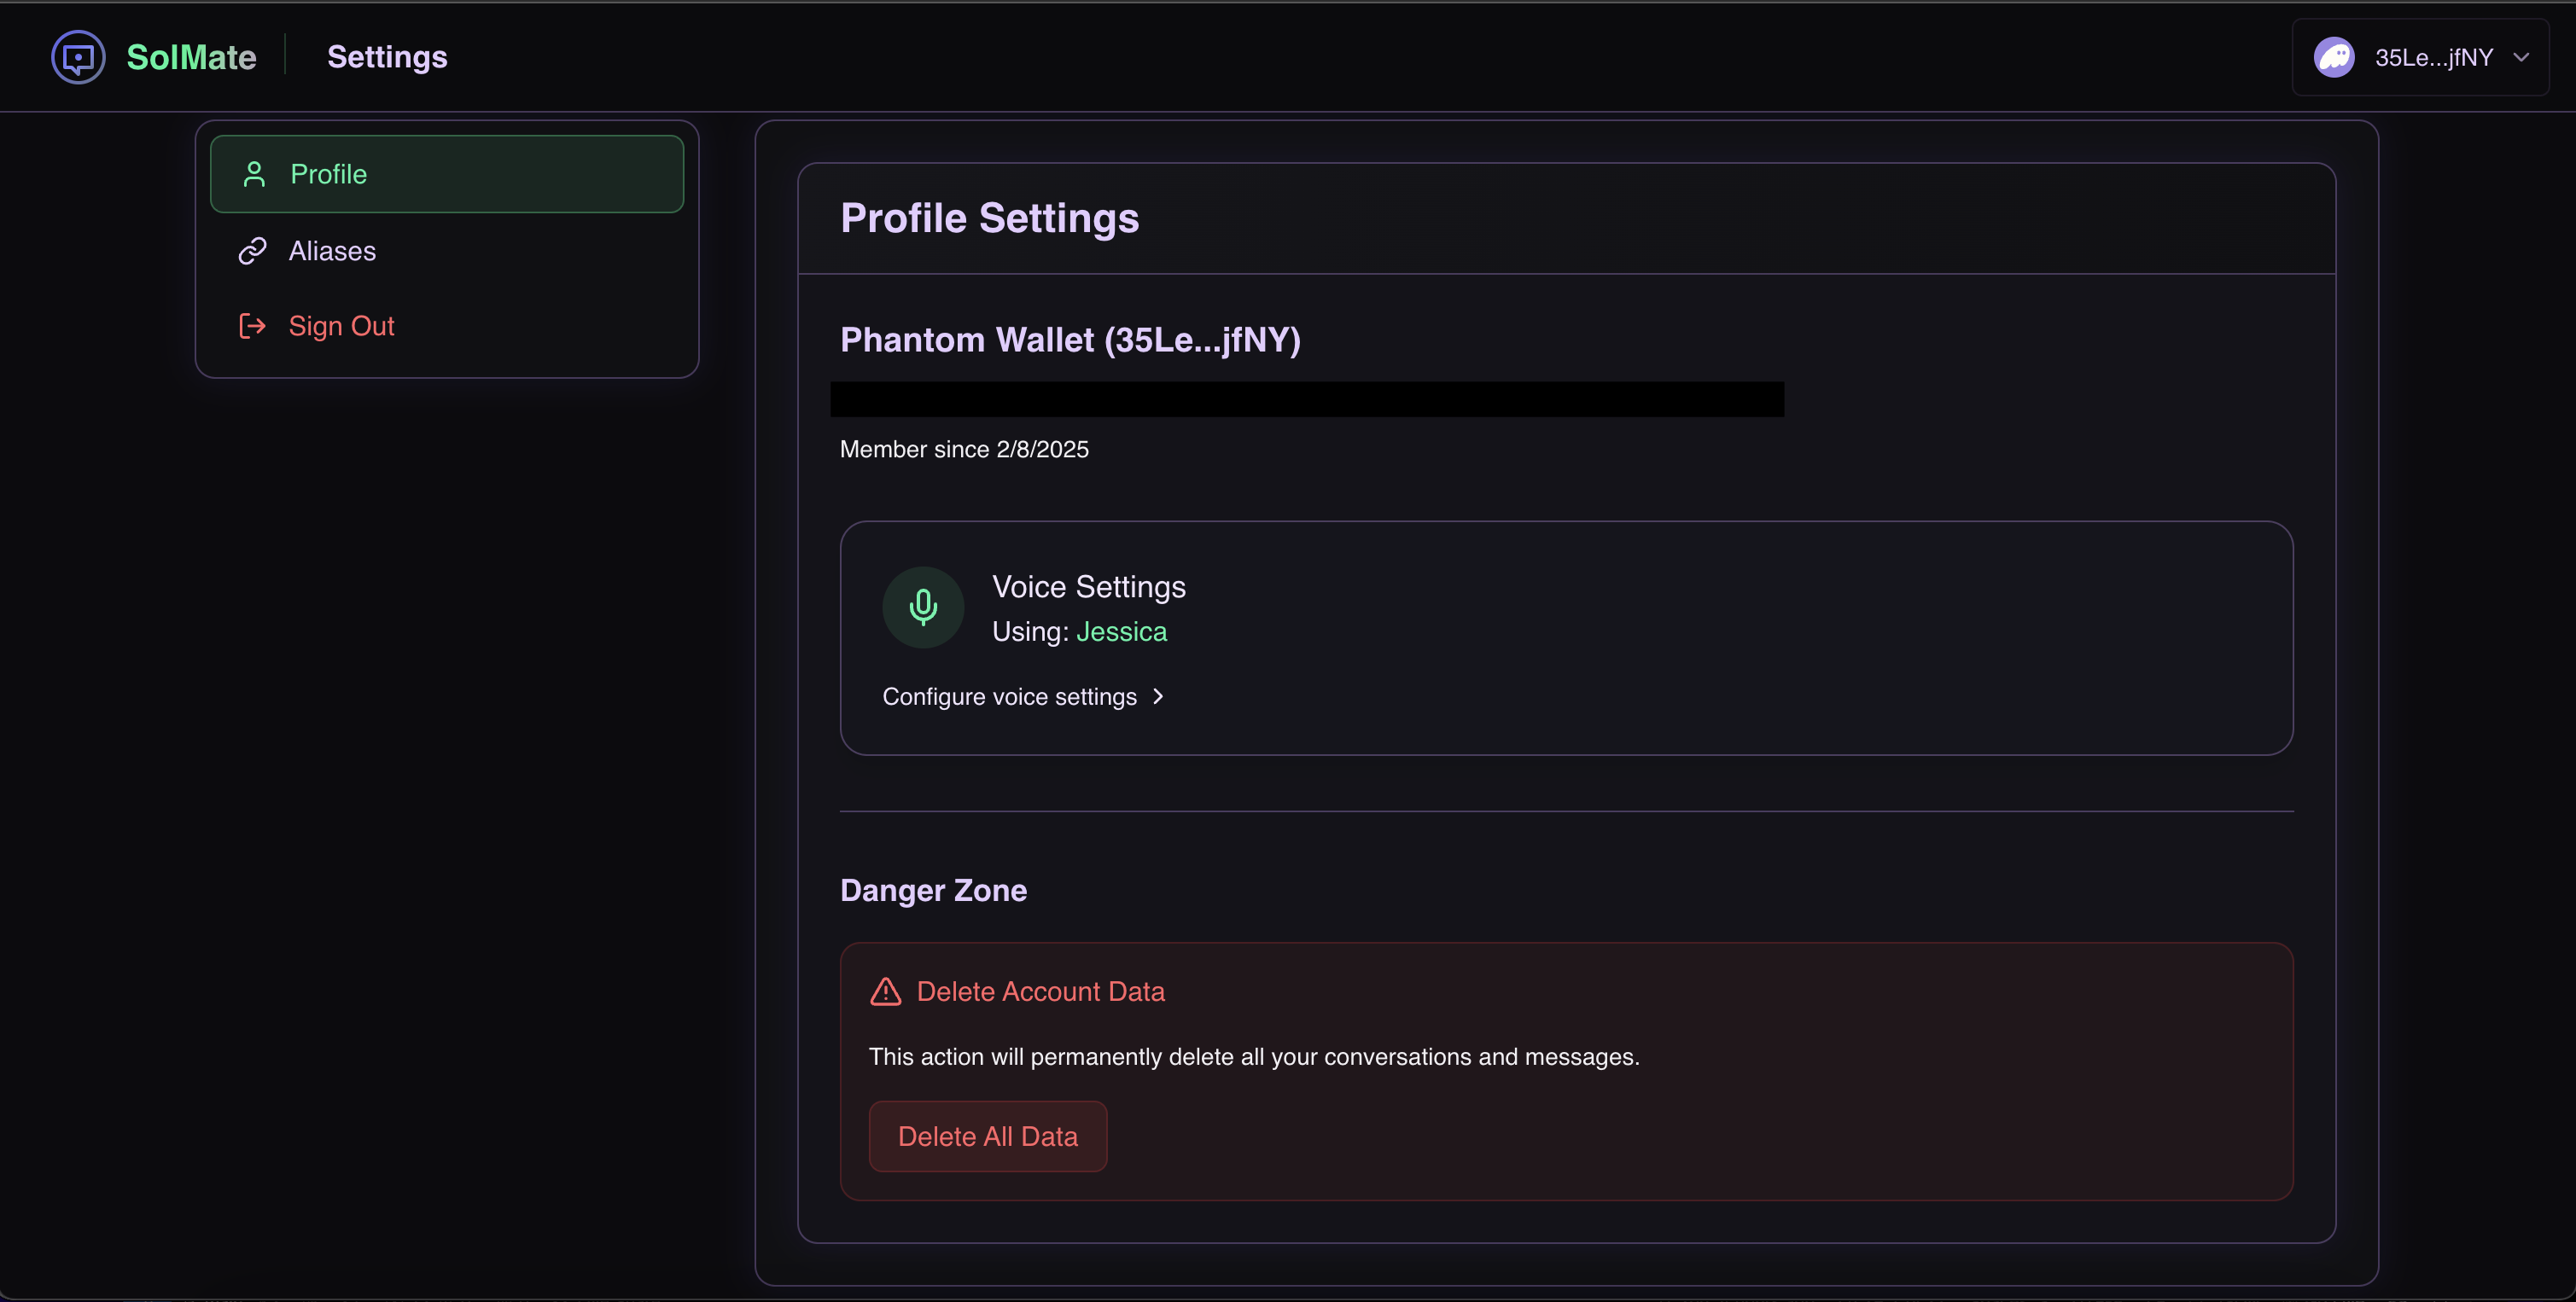Image resolution: width=2576 pixels, height=1302 pixels.
Task: Click the SolMate chat logo icon
Action: coord(78,57)
